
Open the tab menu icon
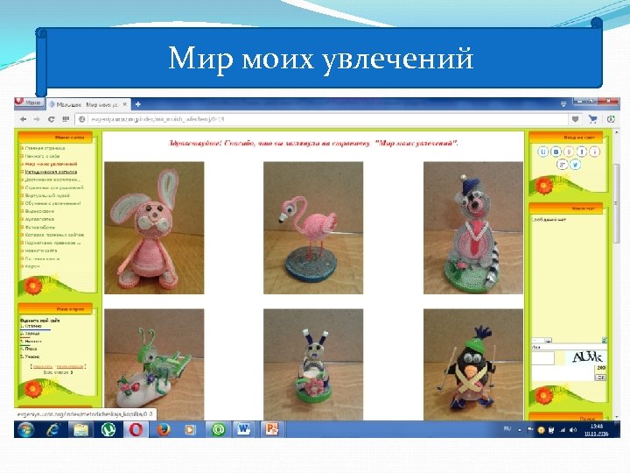pos(563,104)
